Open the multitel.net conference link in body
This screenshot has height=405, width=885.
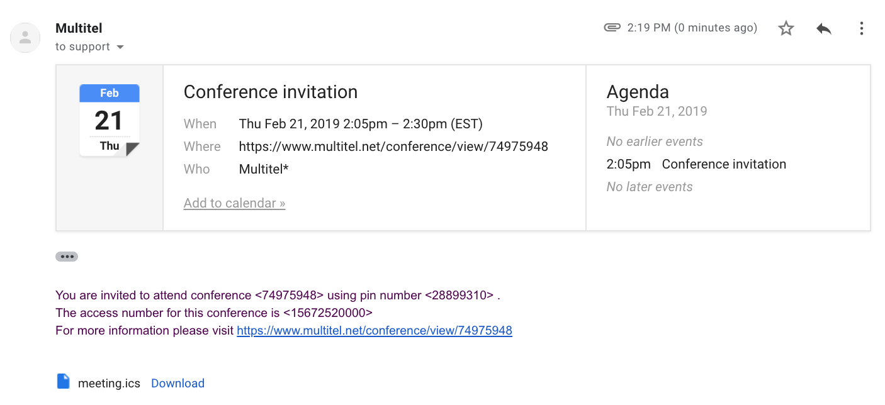click(x=375, y=330)
